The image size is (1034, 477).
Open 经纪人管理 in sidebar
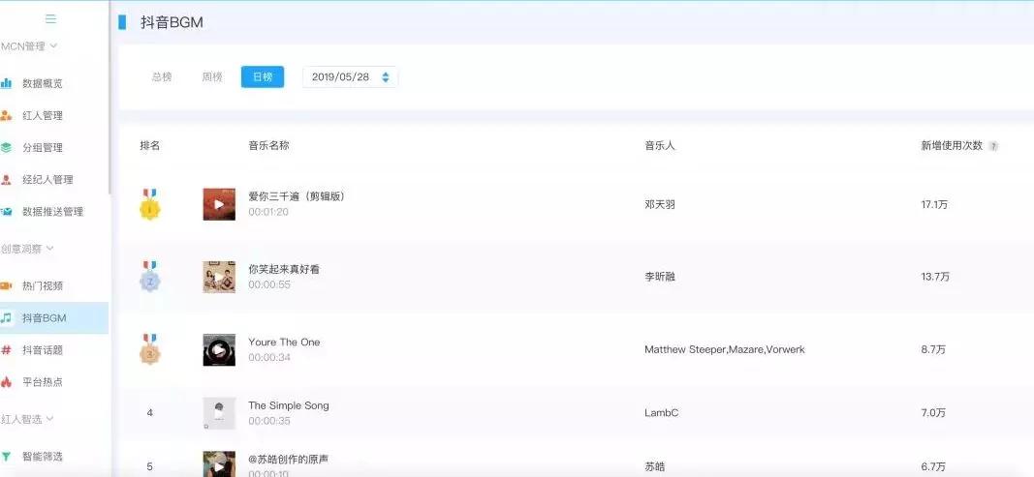pos(47,179)
